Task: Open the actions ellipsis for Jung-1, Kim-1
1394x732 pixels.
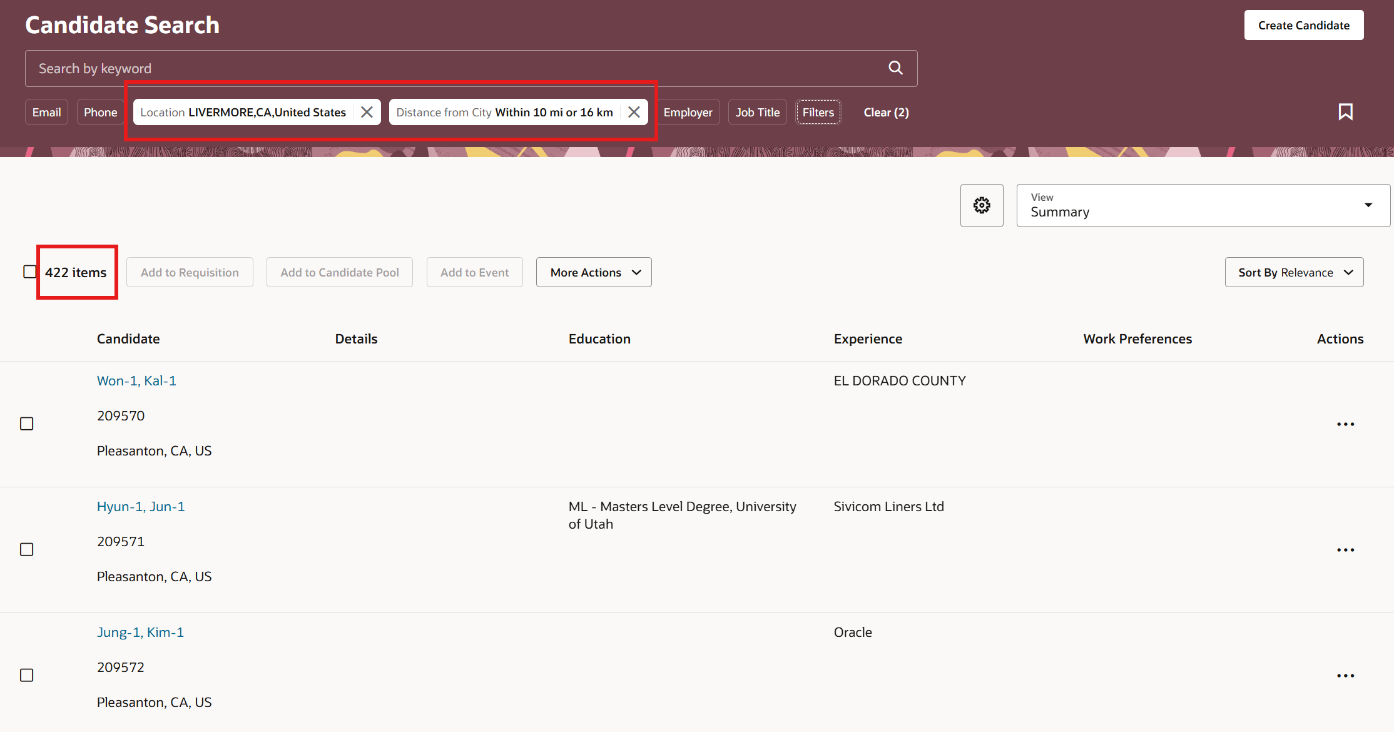Action: (x=1346, y=675)
